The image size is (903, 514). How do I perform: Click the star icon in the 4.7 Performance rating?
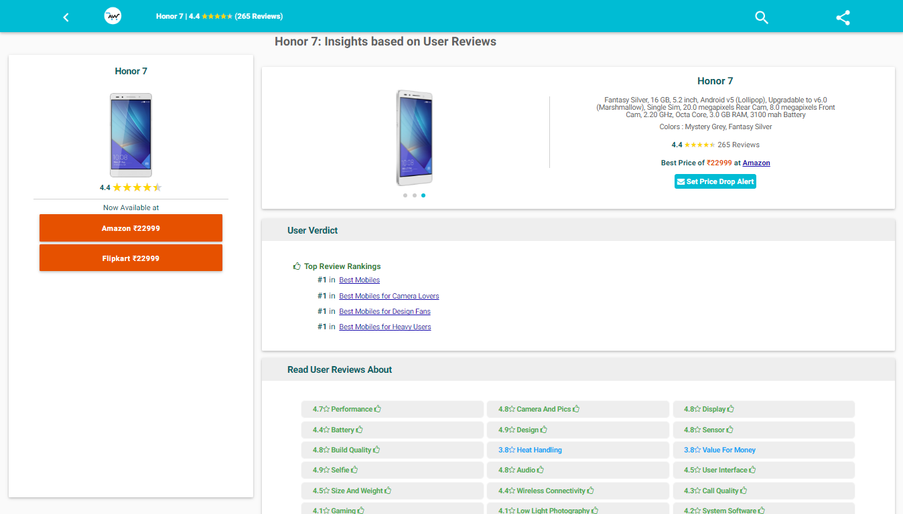[x=326, y=409]
